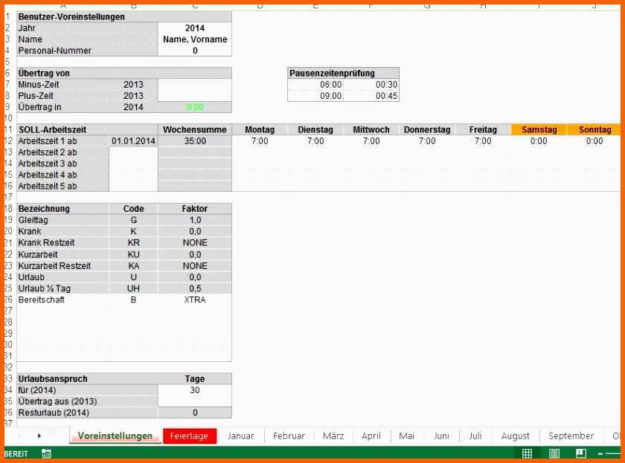Select the 'Krank Restzeit' factor NONE cell
This screenshot has width=625, height=463.
click(x=195, y=243)
